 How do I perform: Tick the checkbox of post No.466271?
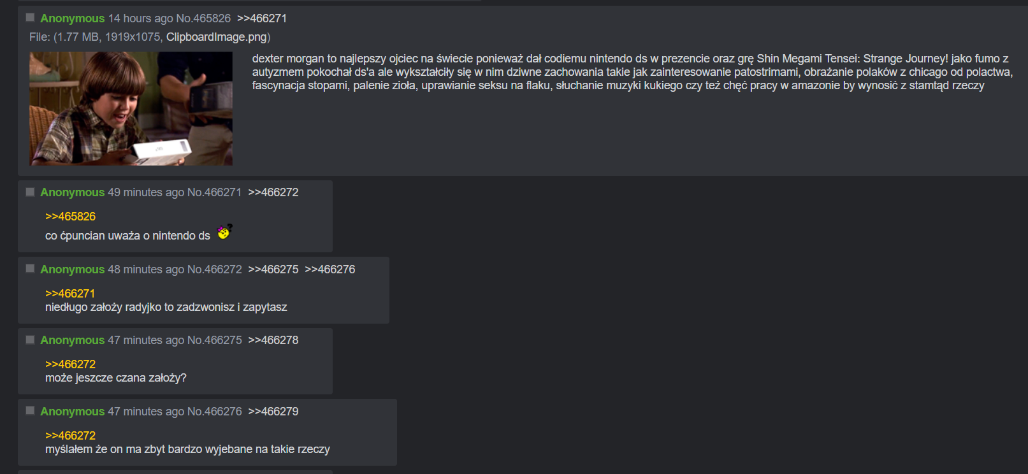pyautogui.click(x=30, y=191)
